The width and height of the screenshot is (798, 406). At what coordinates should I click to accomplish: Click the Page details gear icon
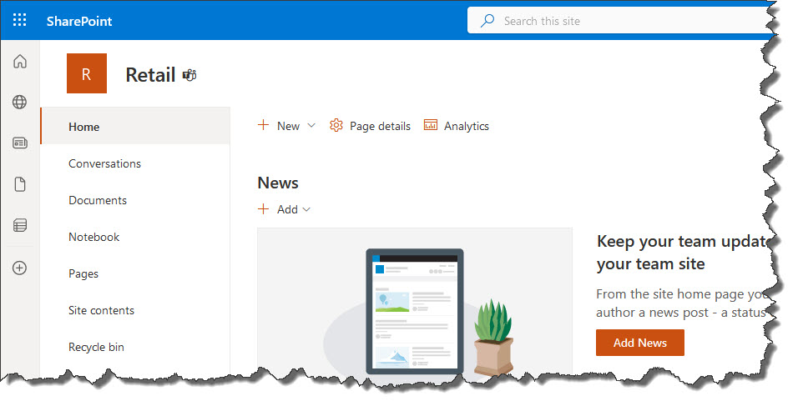[336, 125]
